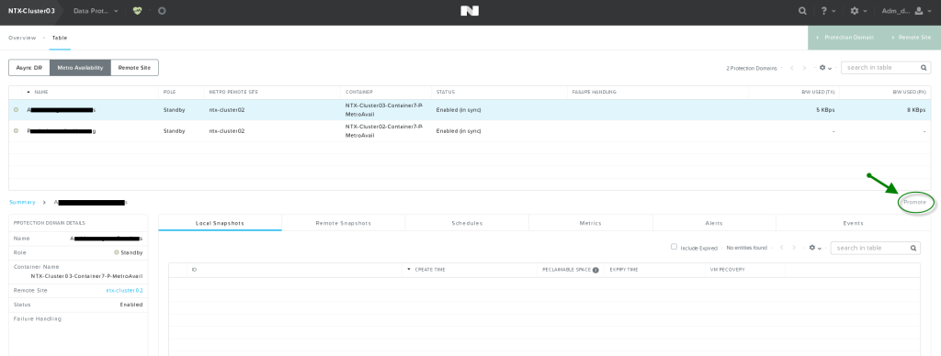Open the Alerts tab

point(714,223)
